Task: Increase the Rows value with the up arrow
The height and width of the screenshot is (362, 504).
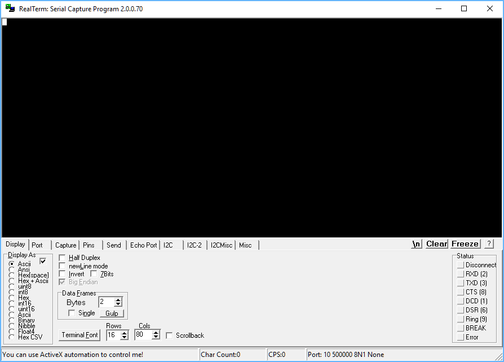Action: point(125,332)
